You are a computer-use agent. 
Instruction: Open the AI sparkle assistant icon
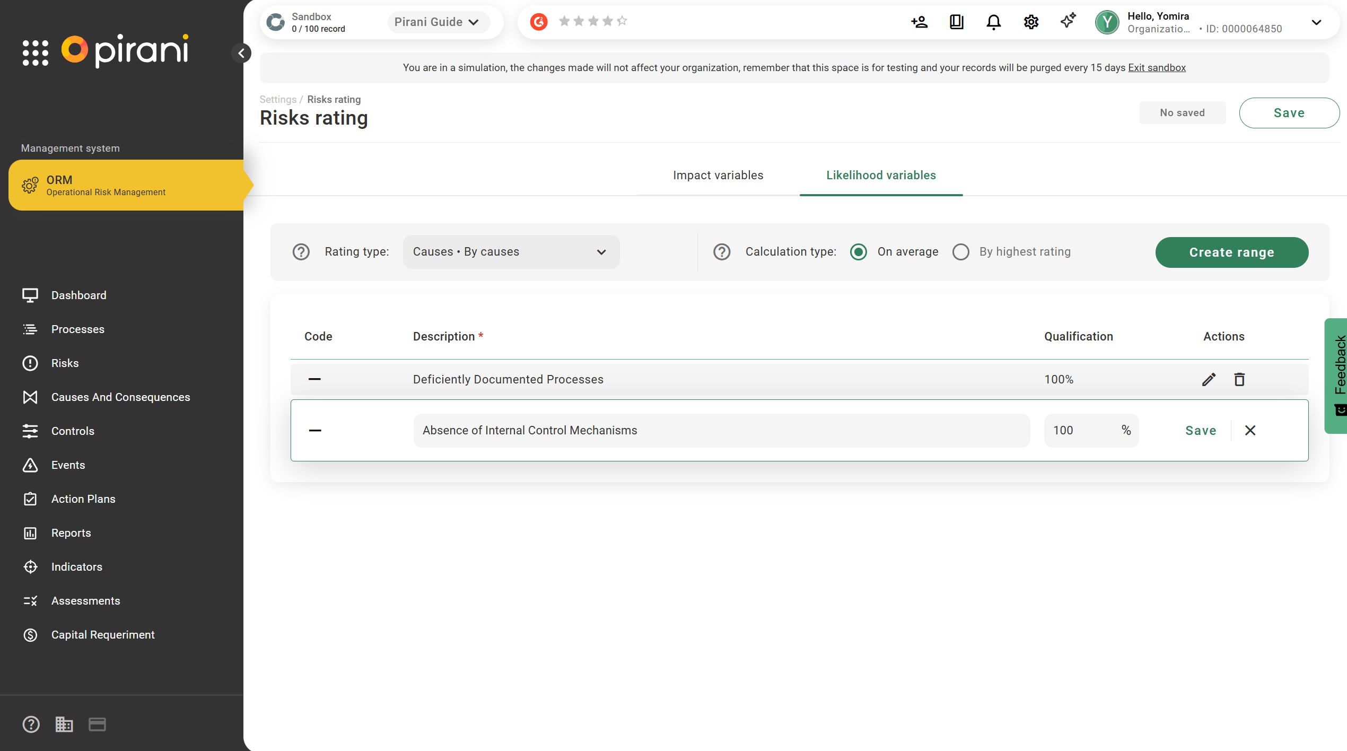1068,21
